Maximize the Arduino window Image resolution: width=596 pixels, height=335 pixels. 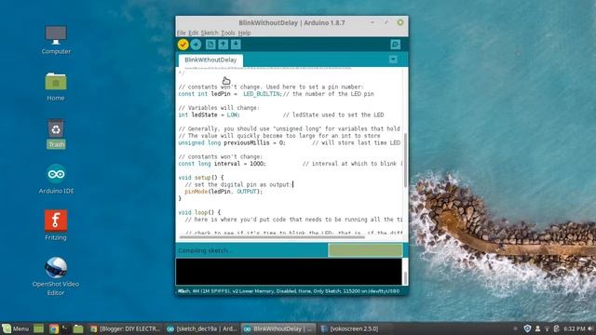[x=386, y=22]
